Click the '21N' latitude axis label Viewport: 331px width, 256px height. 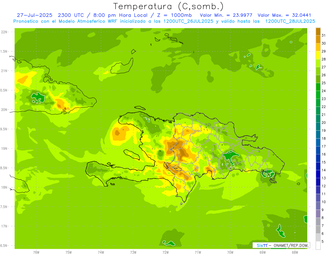(x=4, y=71)
